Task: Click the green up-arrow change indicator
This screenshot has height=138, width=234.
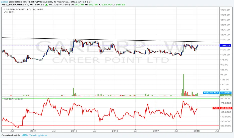Action: (x=46, y=5)
